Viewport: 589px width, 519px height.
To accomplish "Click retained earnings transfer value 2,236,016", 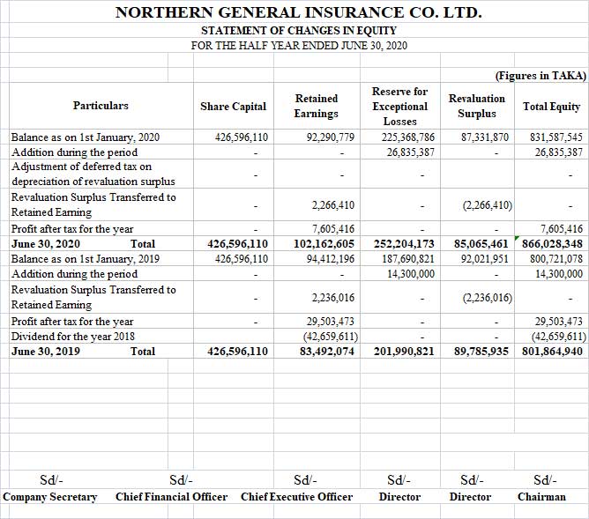I will coord(333,298).
